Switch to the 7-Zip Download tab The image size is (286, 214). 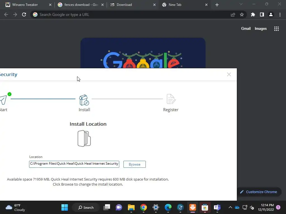(124, 5)
